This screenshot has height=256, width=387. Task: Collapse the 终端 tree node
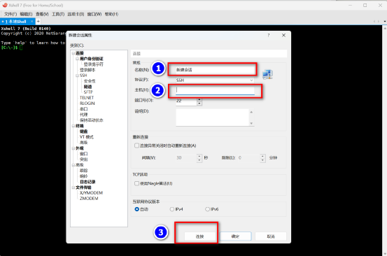click(x=73, y=126)
